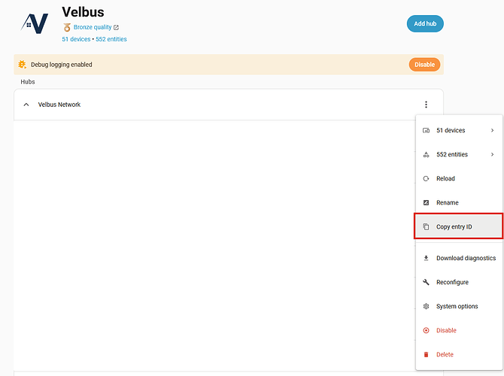Select Disable in the context menu
The width and height of the screenshot is (504, 376).
pos(446,331)
